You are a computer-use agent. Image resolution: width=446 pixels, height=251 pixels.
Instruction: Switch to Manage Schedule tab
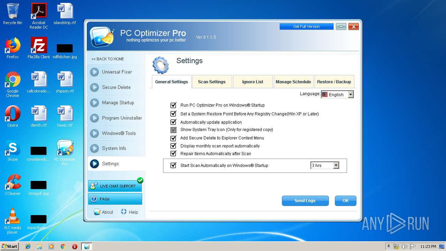click(x=293, y=82)
